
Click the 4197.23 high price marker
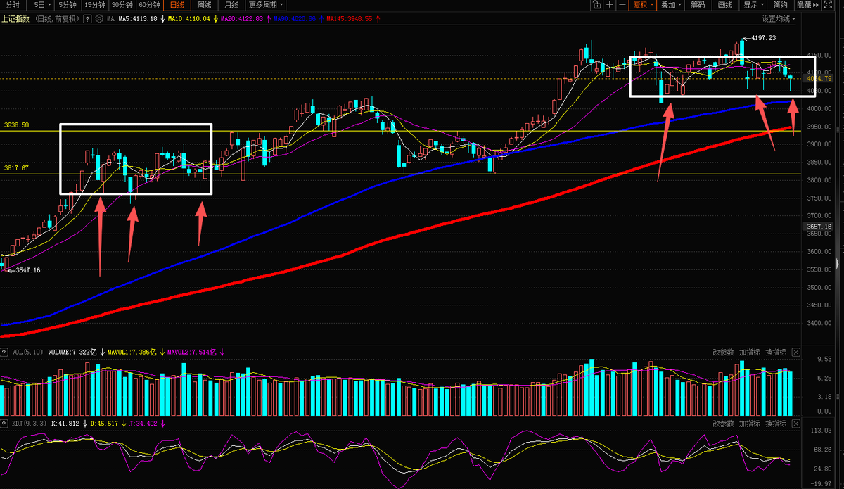[x=764, y=37]
